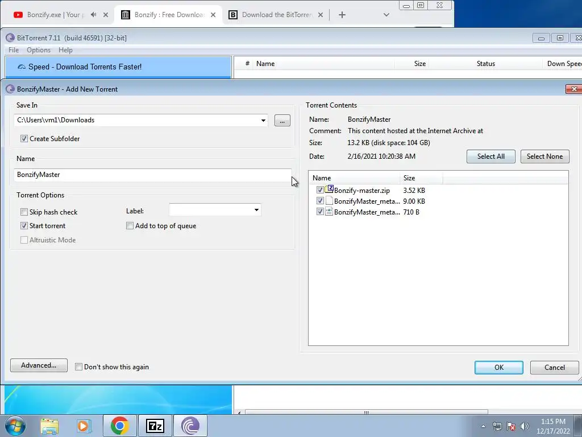
Task: Open a new Chrome tab
Action: coord(342,15)
